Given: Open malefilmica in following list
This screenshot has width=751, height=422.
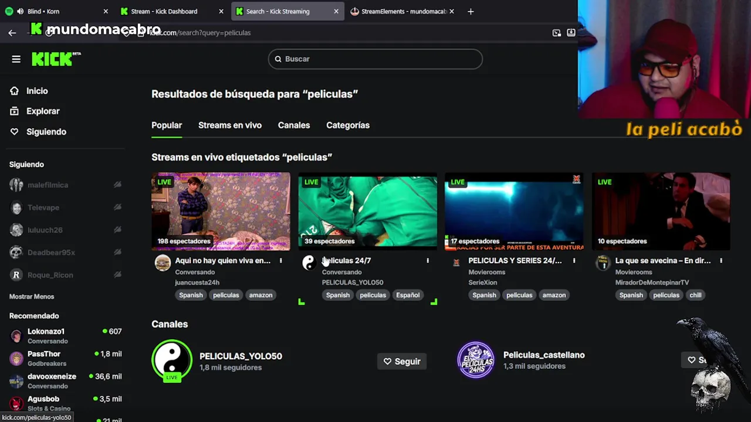Looking at the screenshot, I should [48, 185].
